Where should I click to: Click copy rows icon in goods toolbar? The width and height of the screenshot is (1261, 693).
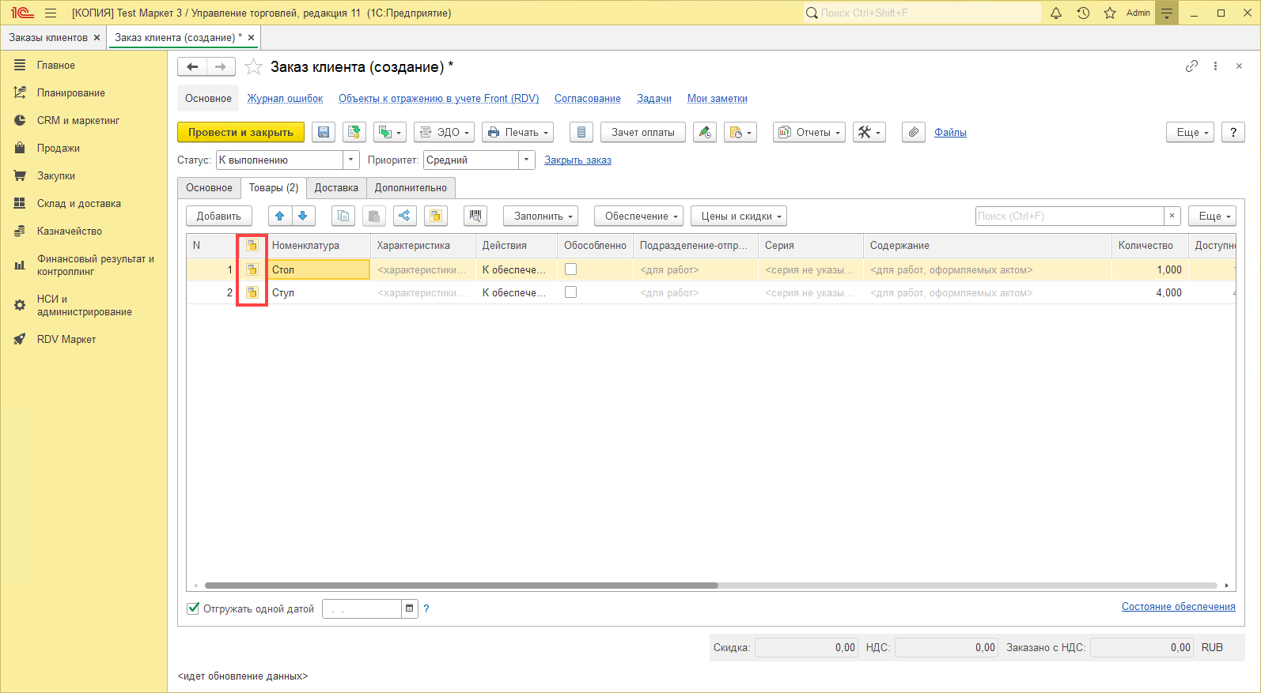[x=343, y=216]
